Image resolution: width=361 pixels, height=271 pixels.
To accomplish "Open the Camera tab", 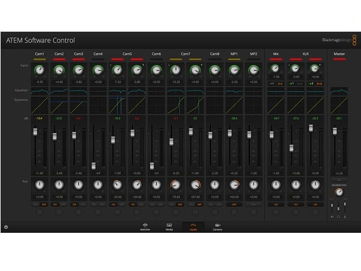I will (218, 227).
